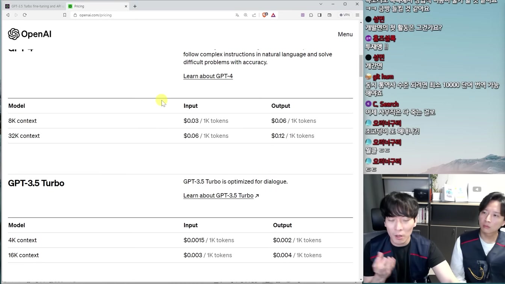Click the GPT-3.5 Turbo section heading

pos(36,183)
